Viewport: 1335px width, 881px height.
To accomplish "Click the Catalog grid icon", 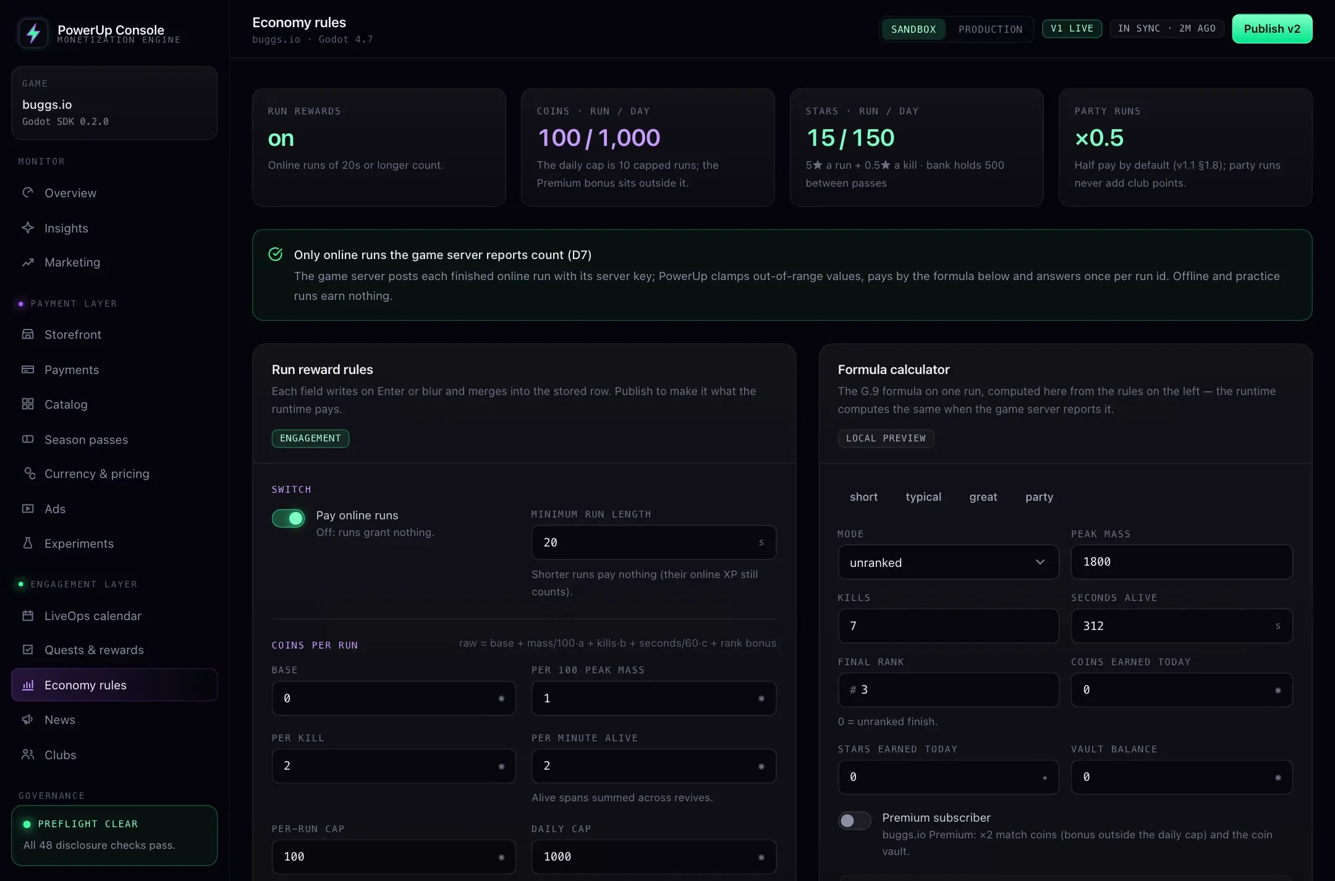I will click(28, 404).
